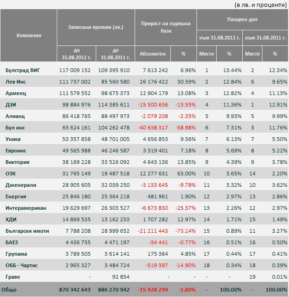Select the ДЗИ negative change -15 500 636

[x=153, y=105]
